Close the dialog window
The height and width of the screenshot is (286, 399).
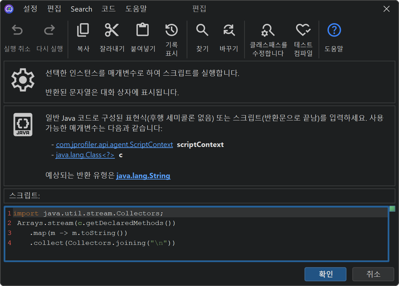(x=386, y=9)
